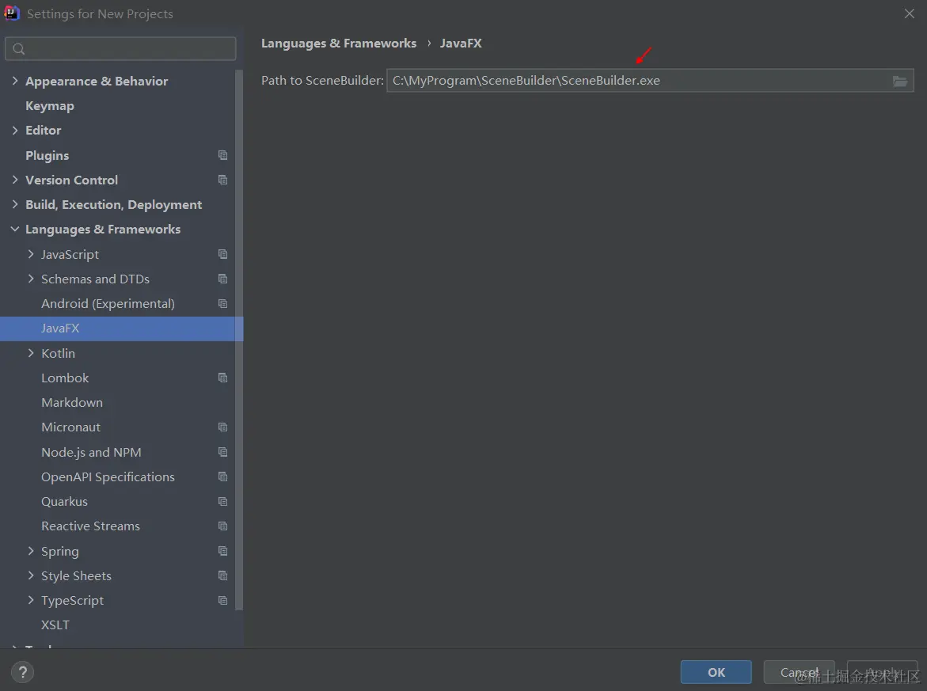
Task: Click the IntelliJ logo in title bar
Action: (x=12, y=13)
